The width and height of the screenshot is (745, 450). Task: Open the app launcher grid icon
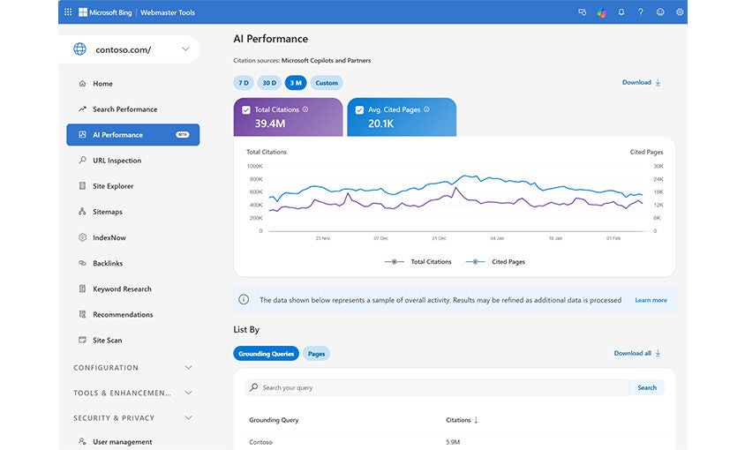coord(68,12)
